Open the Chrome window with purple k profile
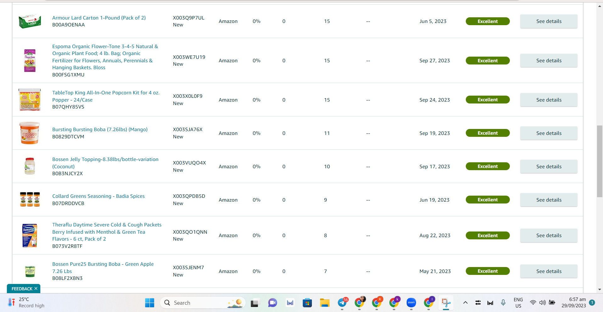Image resolution: width=603 pixels, height=312 pixels. coord(394,303)
